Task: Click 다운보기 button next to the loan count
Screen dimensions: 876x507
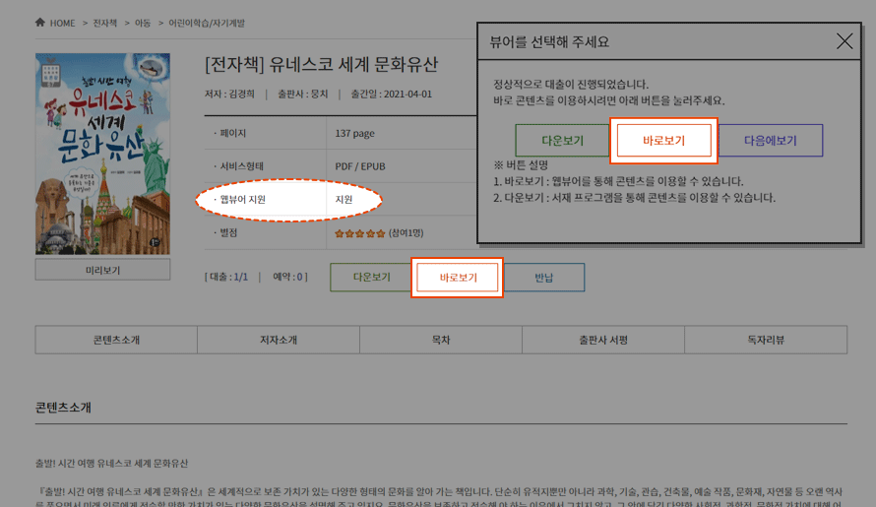Action: pyautogui.click(x=372, y=278)
